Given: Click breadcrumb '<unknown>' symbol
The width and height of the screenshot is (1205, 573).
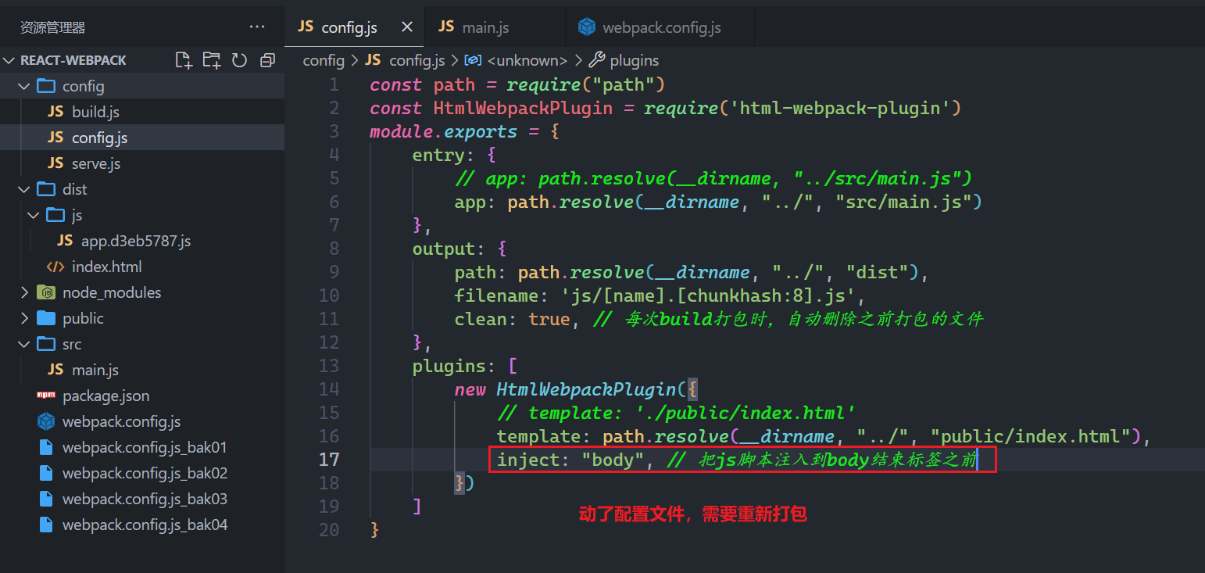Looking at the screenshot, I should (527, 60).
